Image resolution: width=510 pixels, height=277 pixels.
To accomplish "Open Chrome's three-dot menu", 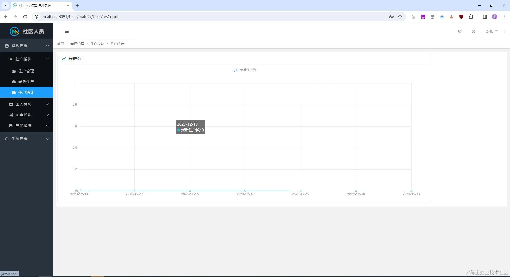I will pos(504,17).
